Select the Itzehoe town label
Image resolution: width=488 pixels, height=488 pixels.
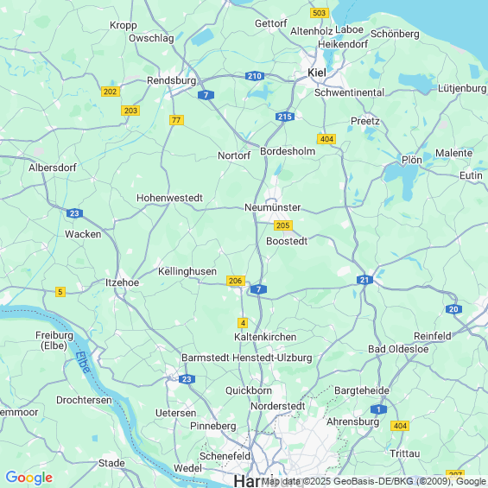point(122,282)
